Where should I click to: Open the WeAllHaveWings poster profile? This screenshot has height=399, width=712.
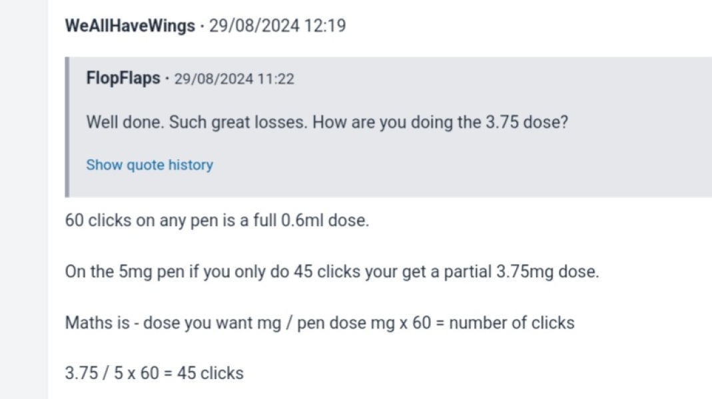(x=130, y=27)
